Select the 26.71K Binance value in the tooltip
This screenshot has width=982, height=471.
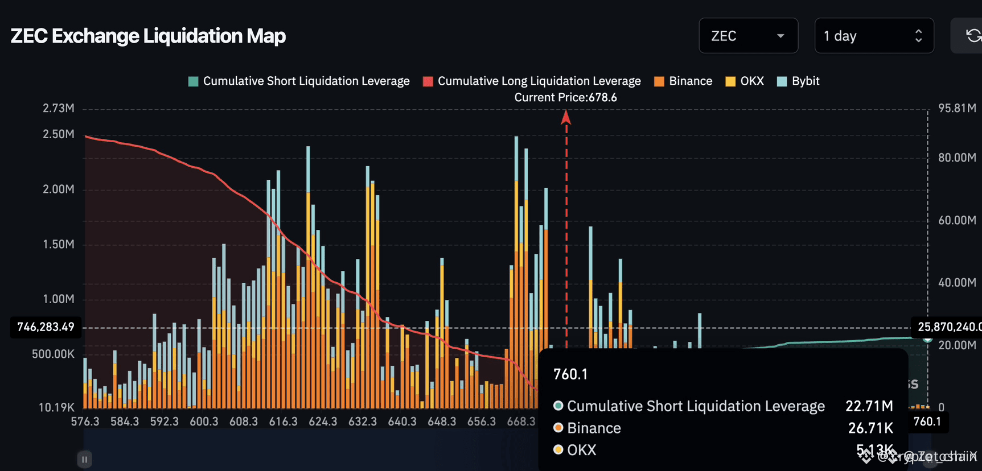(x=871, y=428)
